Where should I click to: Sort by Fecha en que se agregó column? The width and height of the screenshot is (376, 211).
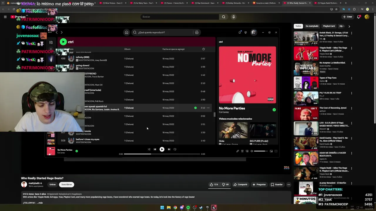173,49
